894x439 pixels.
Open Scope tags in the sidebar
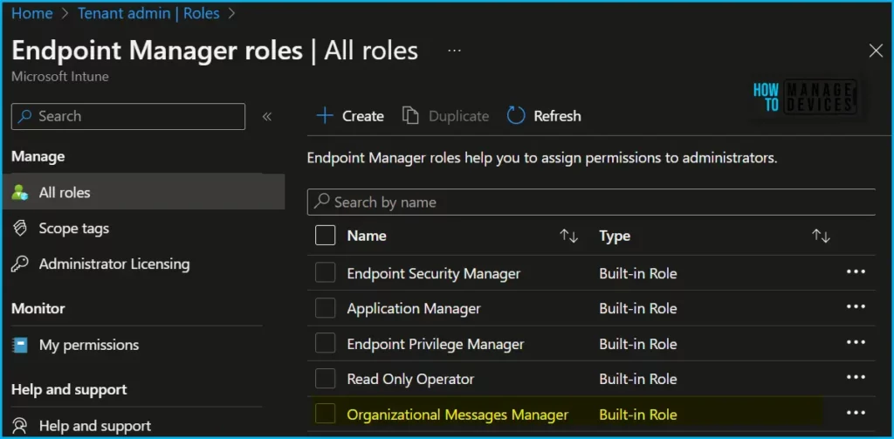73,229
